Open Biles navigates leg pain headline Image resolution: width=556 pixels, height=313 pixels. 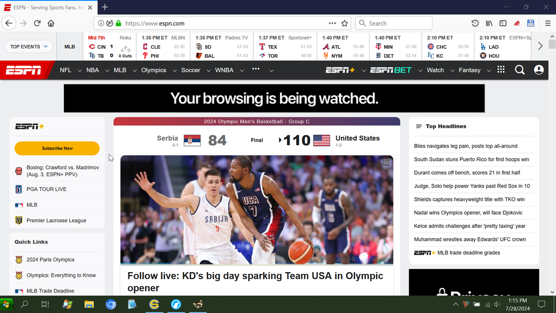466,146
